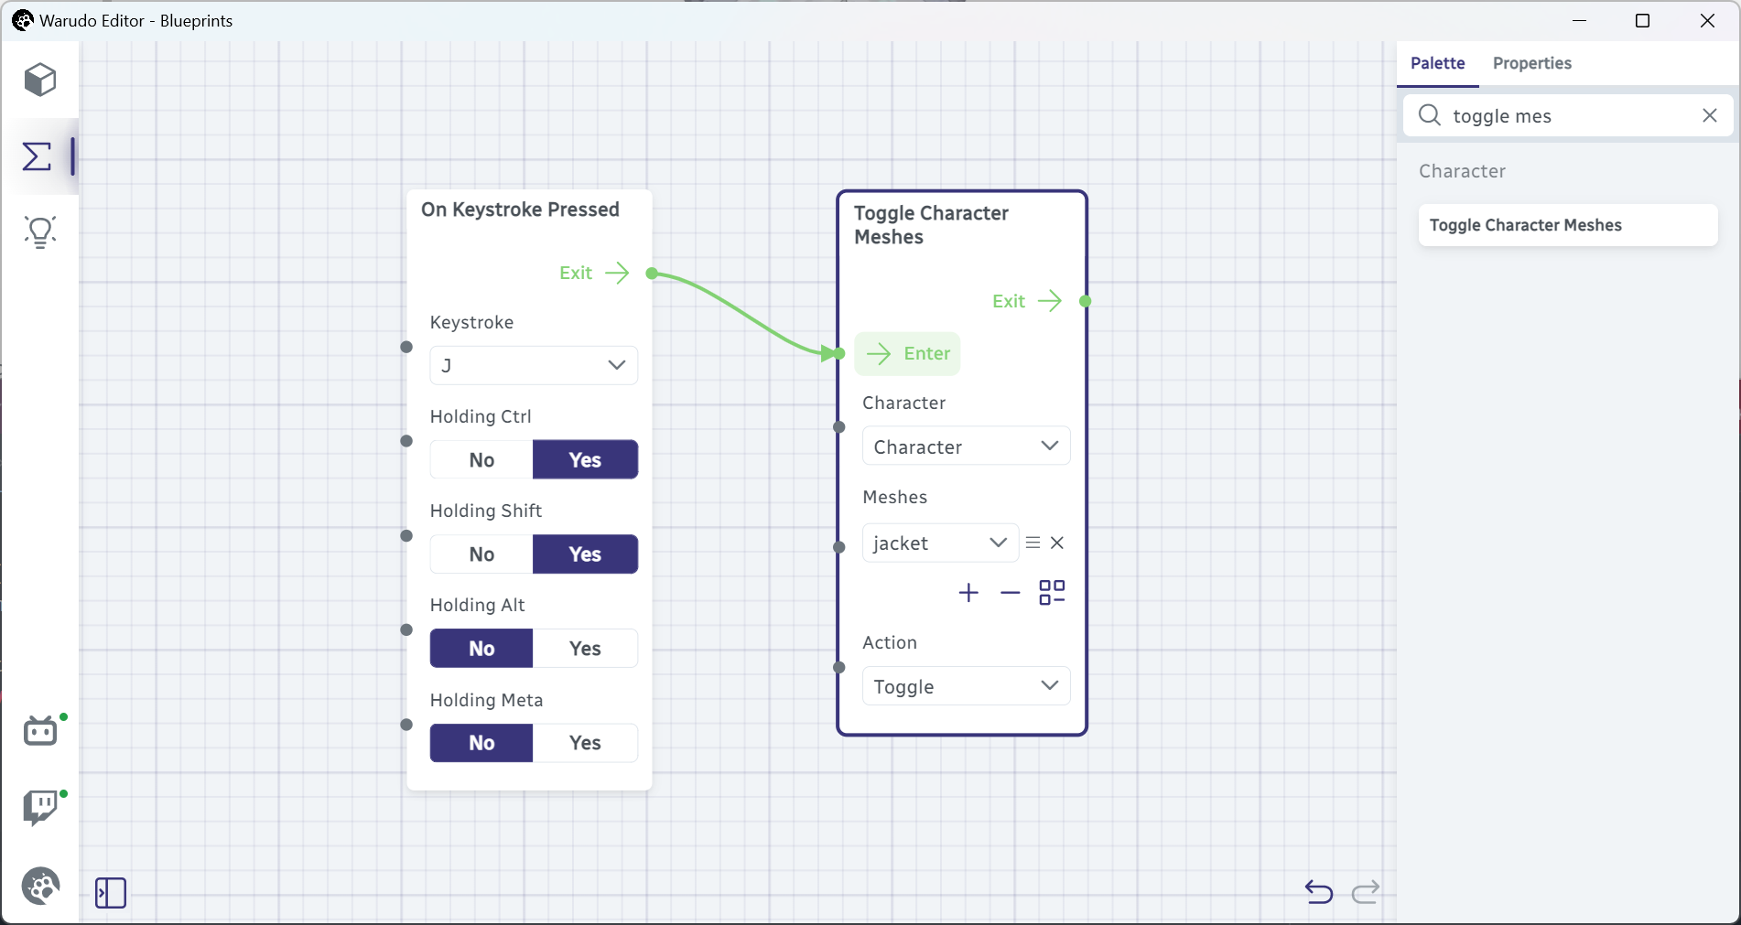Open the lightbulb icon in sidebar
The width and height of the screenshot is (1741, 925).
40,232
